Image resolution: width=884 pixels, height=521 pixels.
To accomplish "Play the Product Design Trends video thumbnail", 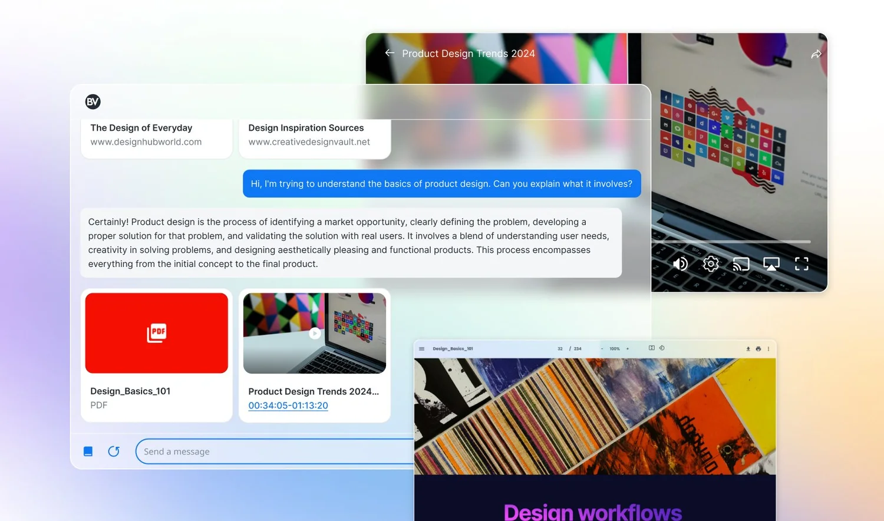I will point(315,333).
